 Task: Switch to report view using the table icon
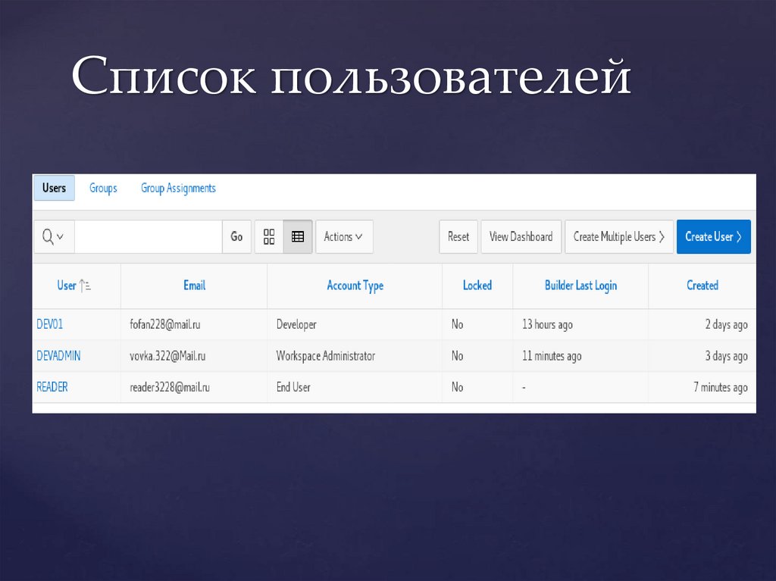(297, 236)
